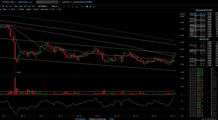This screenshot has height=120, width=218.
Task: Click the 52000 price axis label
Action: [182, 42]
